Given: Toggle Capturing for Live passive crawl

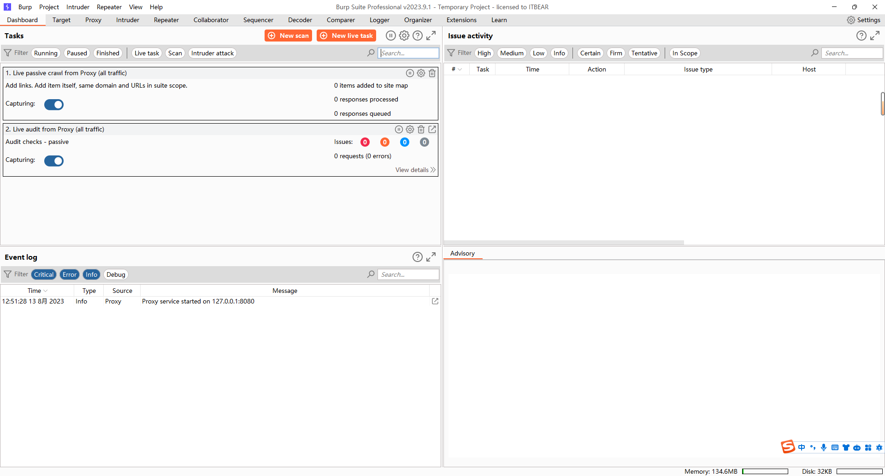Looking at the screenshot, I should tap(54, 105).
